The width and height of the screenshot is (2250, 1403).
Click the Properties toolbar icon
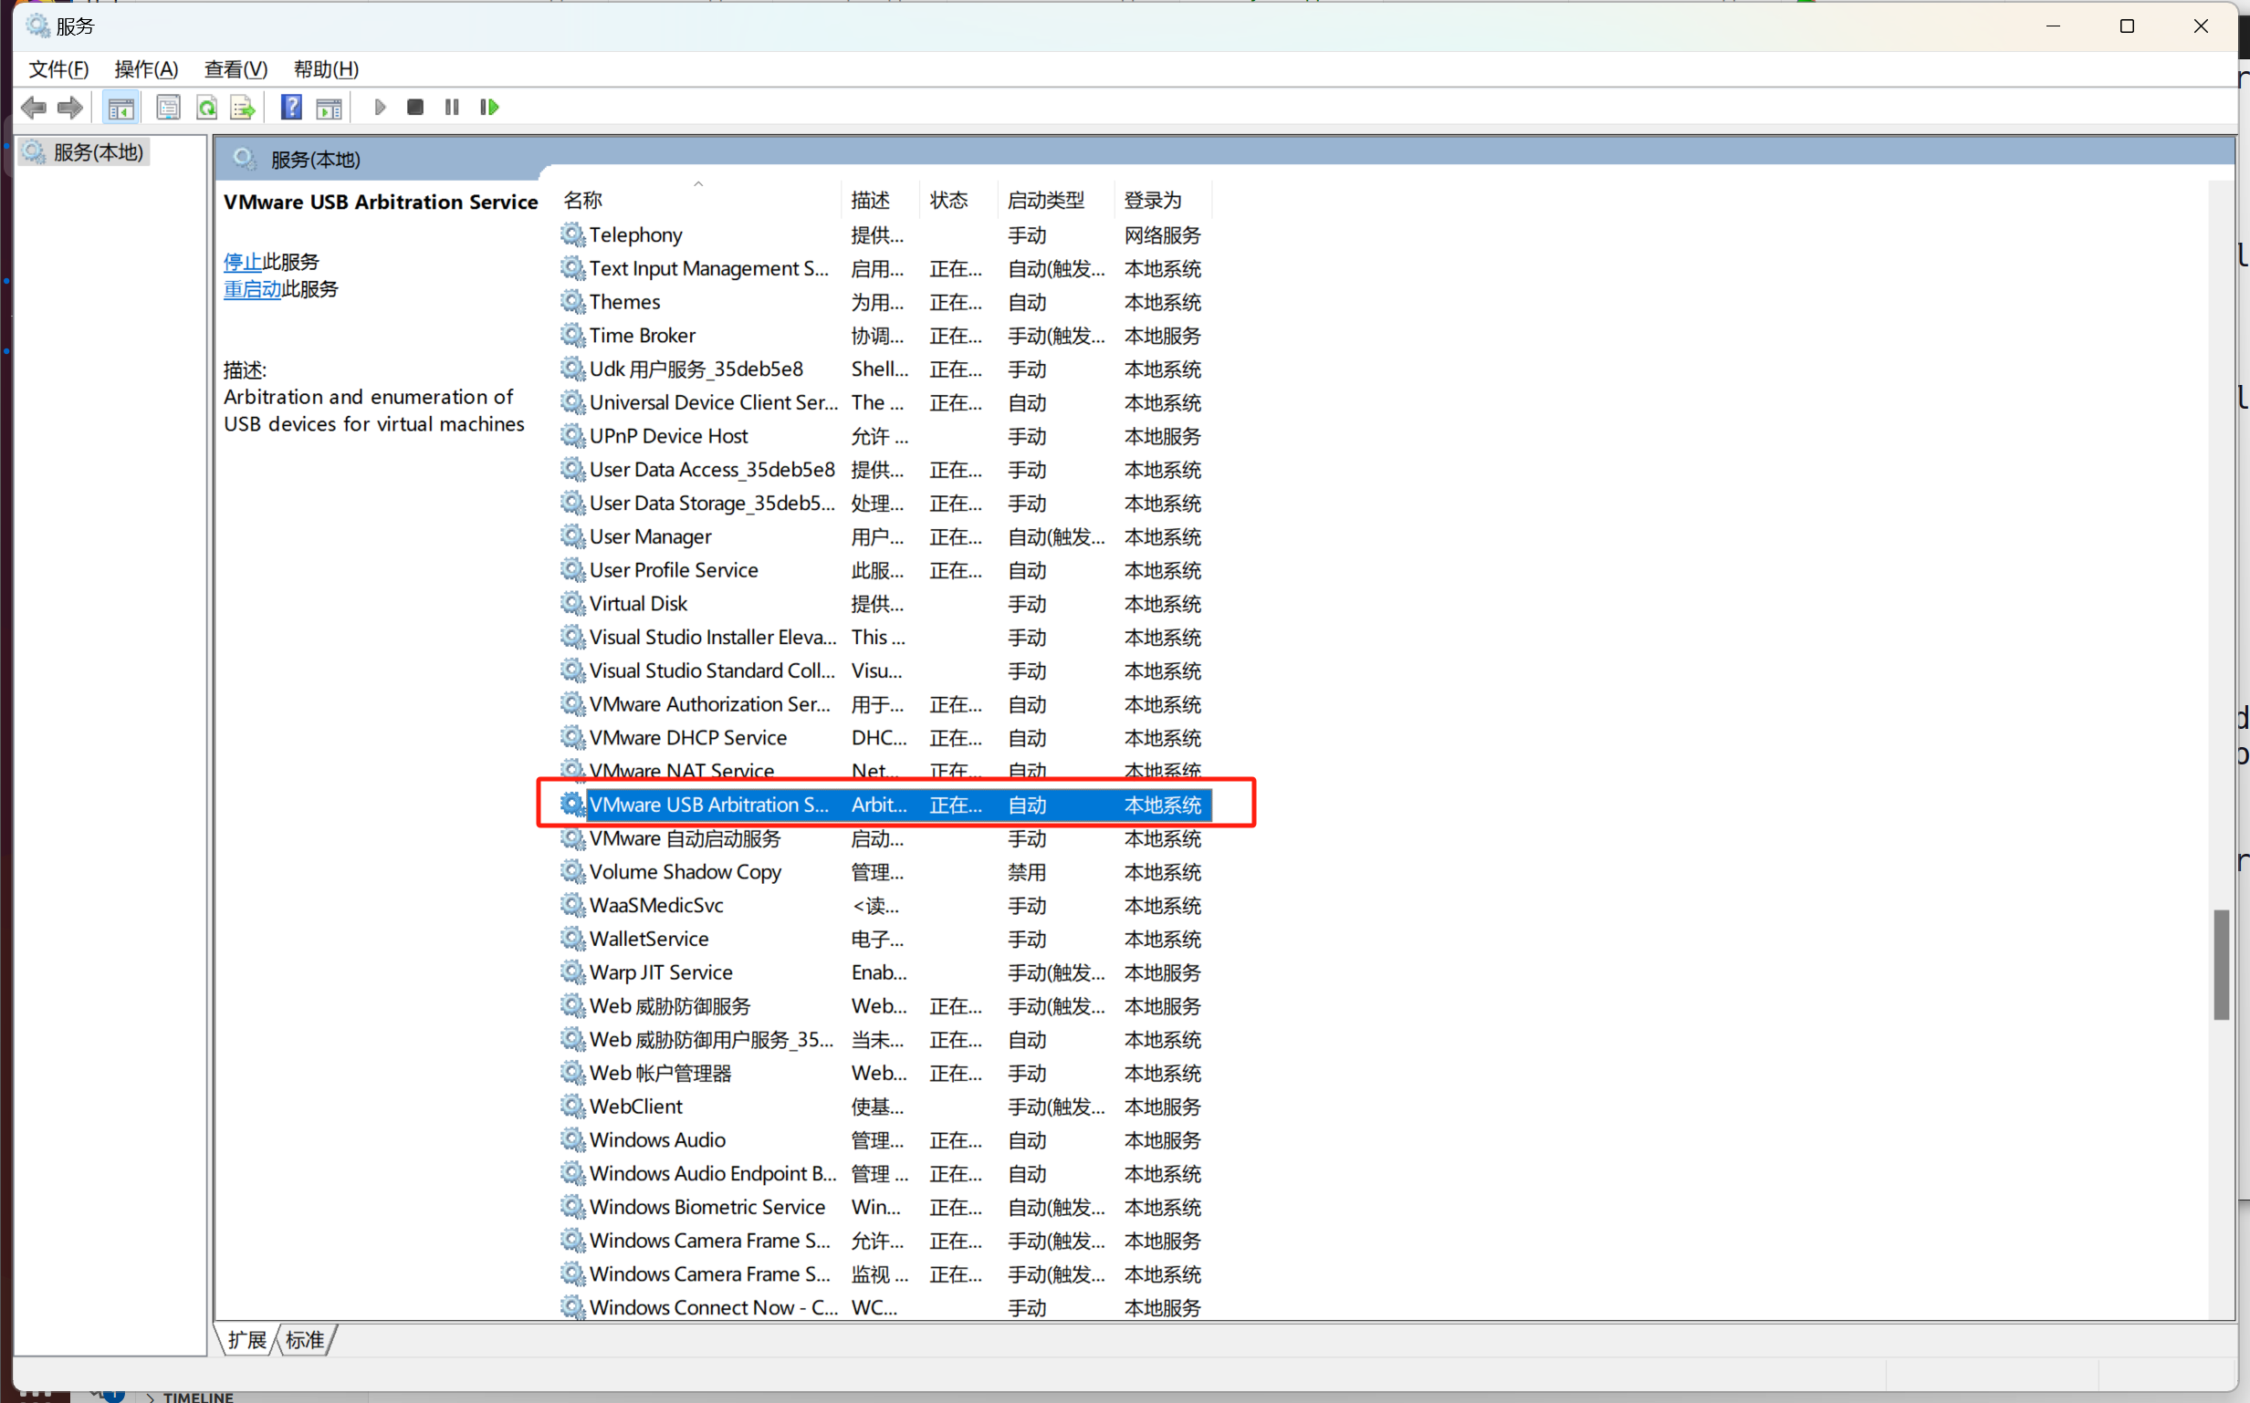pos(168,108)
